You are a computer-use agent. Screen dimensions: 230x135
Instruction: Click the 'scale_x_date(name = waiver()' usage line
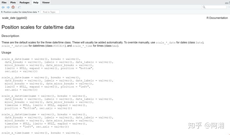(x=41, y=59)
